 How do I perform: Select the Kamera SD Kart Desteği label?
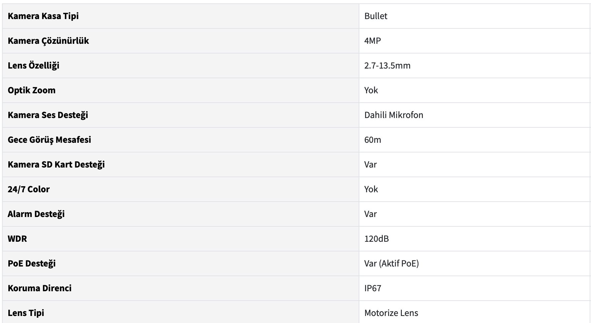(x=56, y=165)
